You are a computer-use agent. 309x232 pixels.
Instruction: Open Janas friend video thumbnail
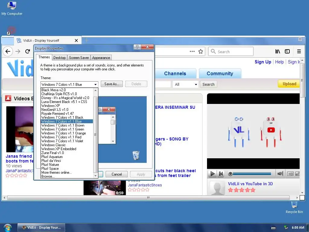click(x=20, y=129)
